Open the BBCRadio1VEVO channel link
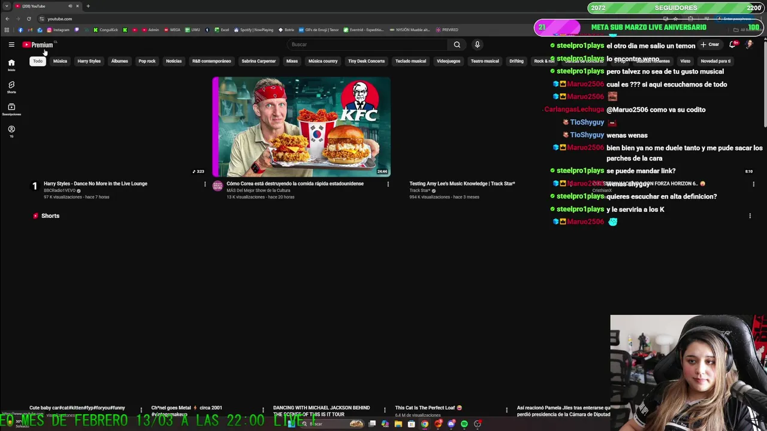Viewport: 767px width, 431px height. 60,190
